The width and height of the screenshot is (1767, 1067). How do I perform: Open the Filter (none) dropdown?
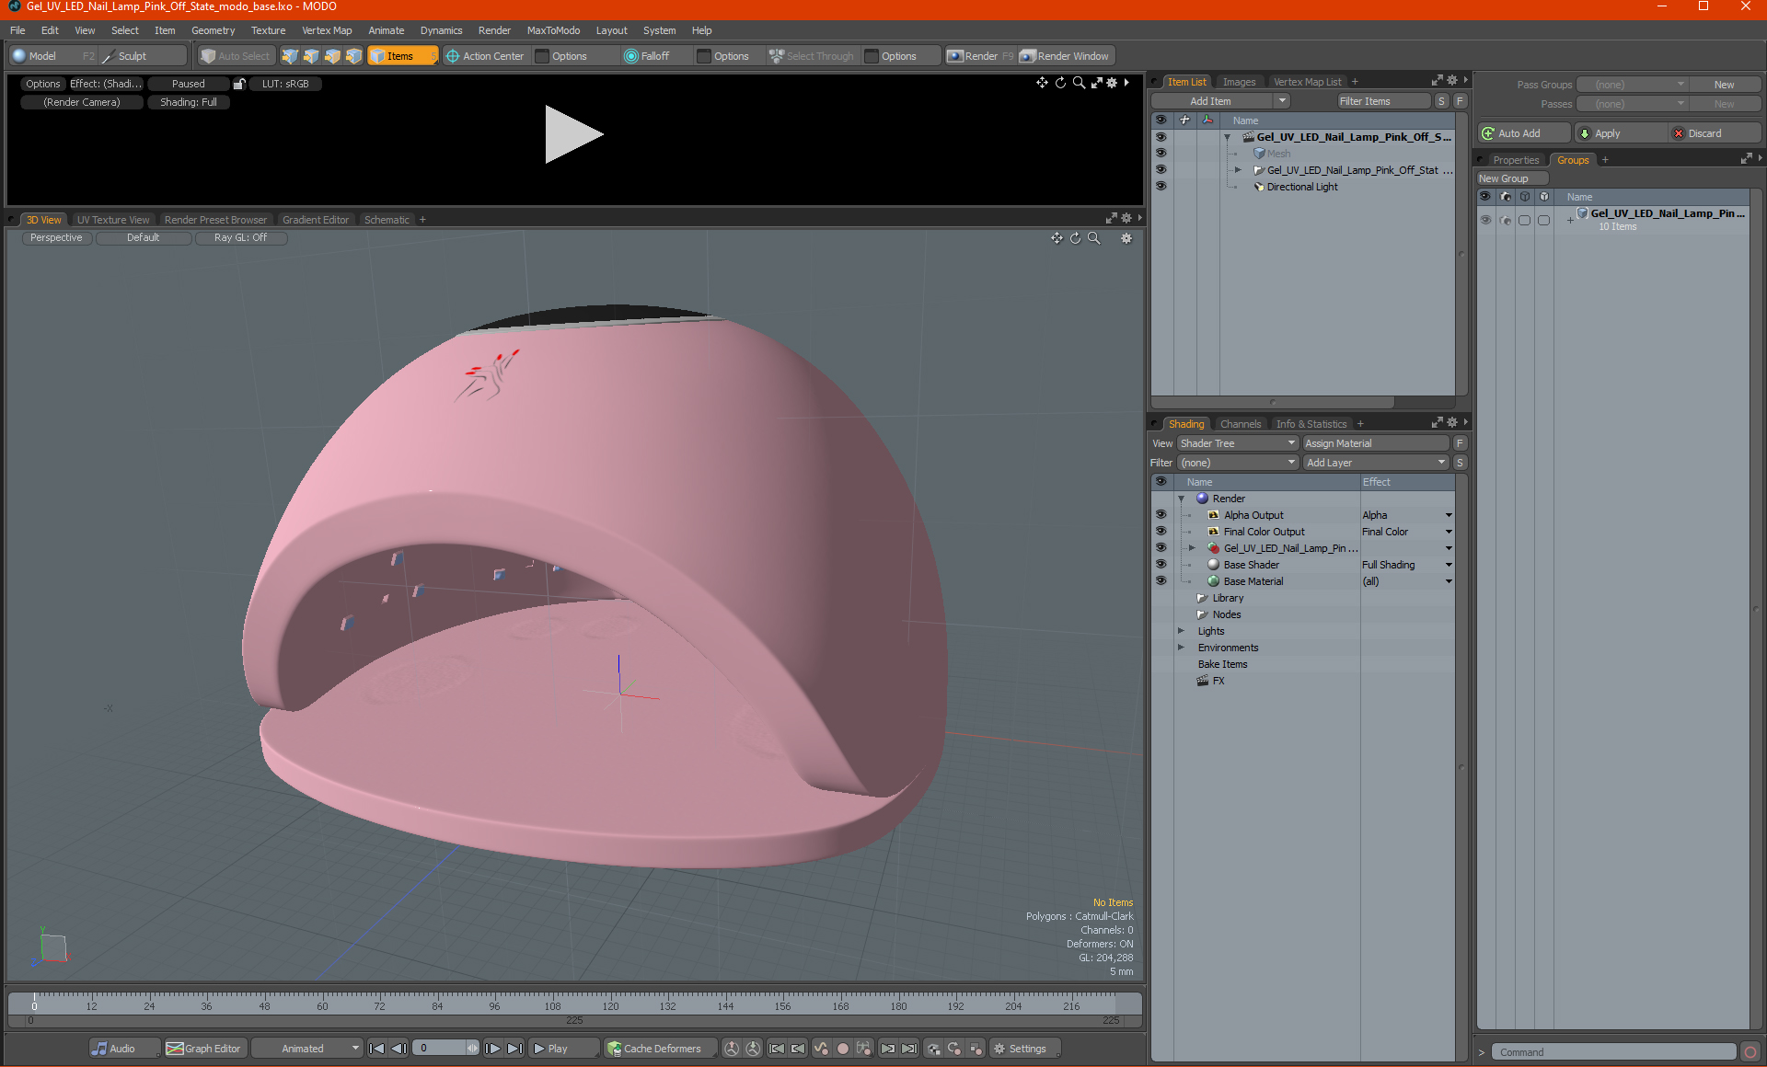[x=1237, y=463]
